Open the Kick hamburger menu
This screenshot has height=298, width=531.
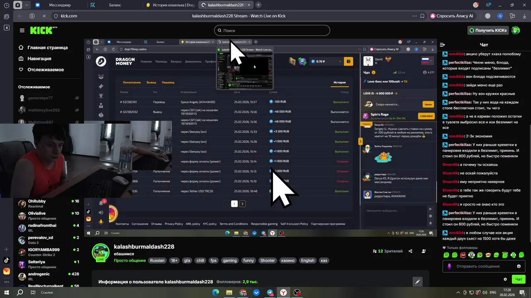[x=22, y=30]
